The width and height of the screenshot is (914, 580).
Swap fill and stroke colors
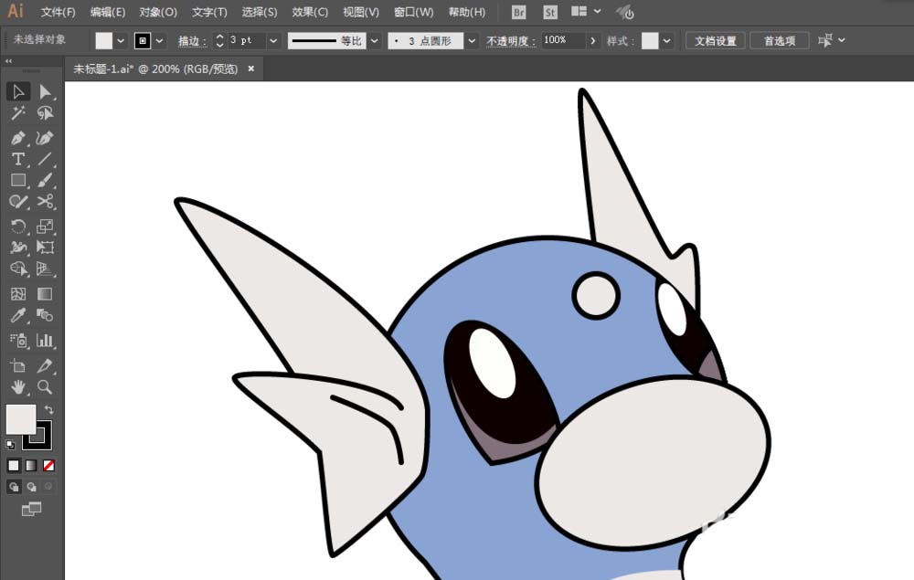point(49,409)
